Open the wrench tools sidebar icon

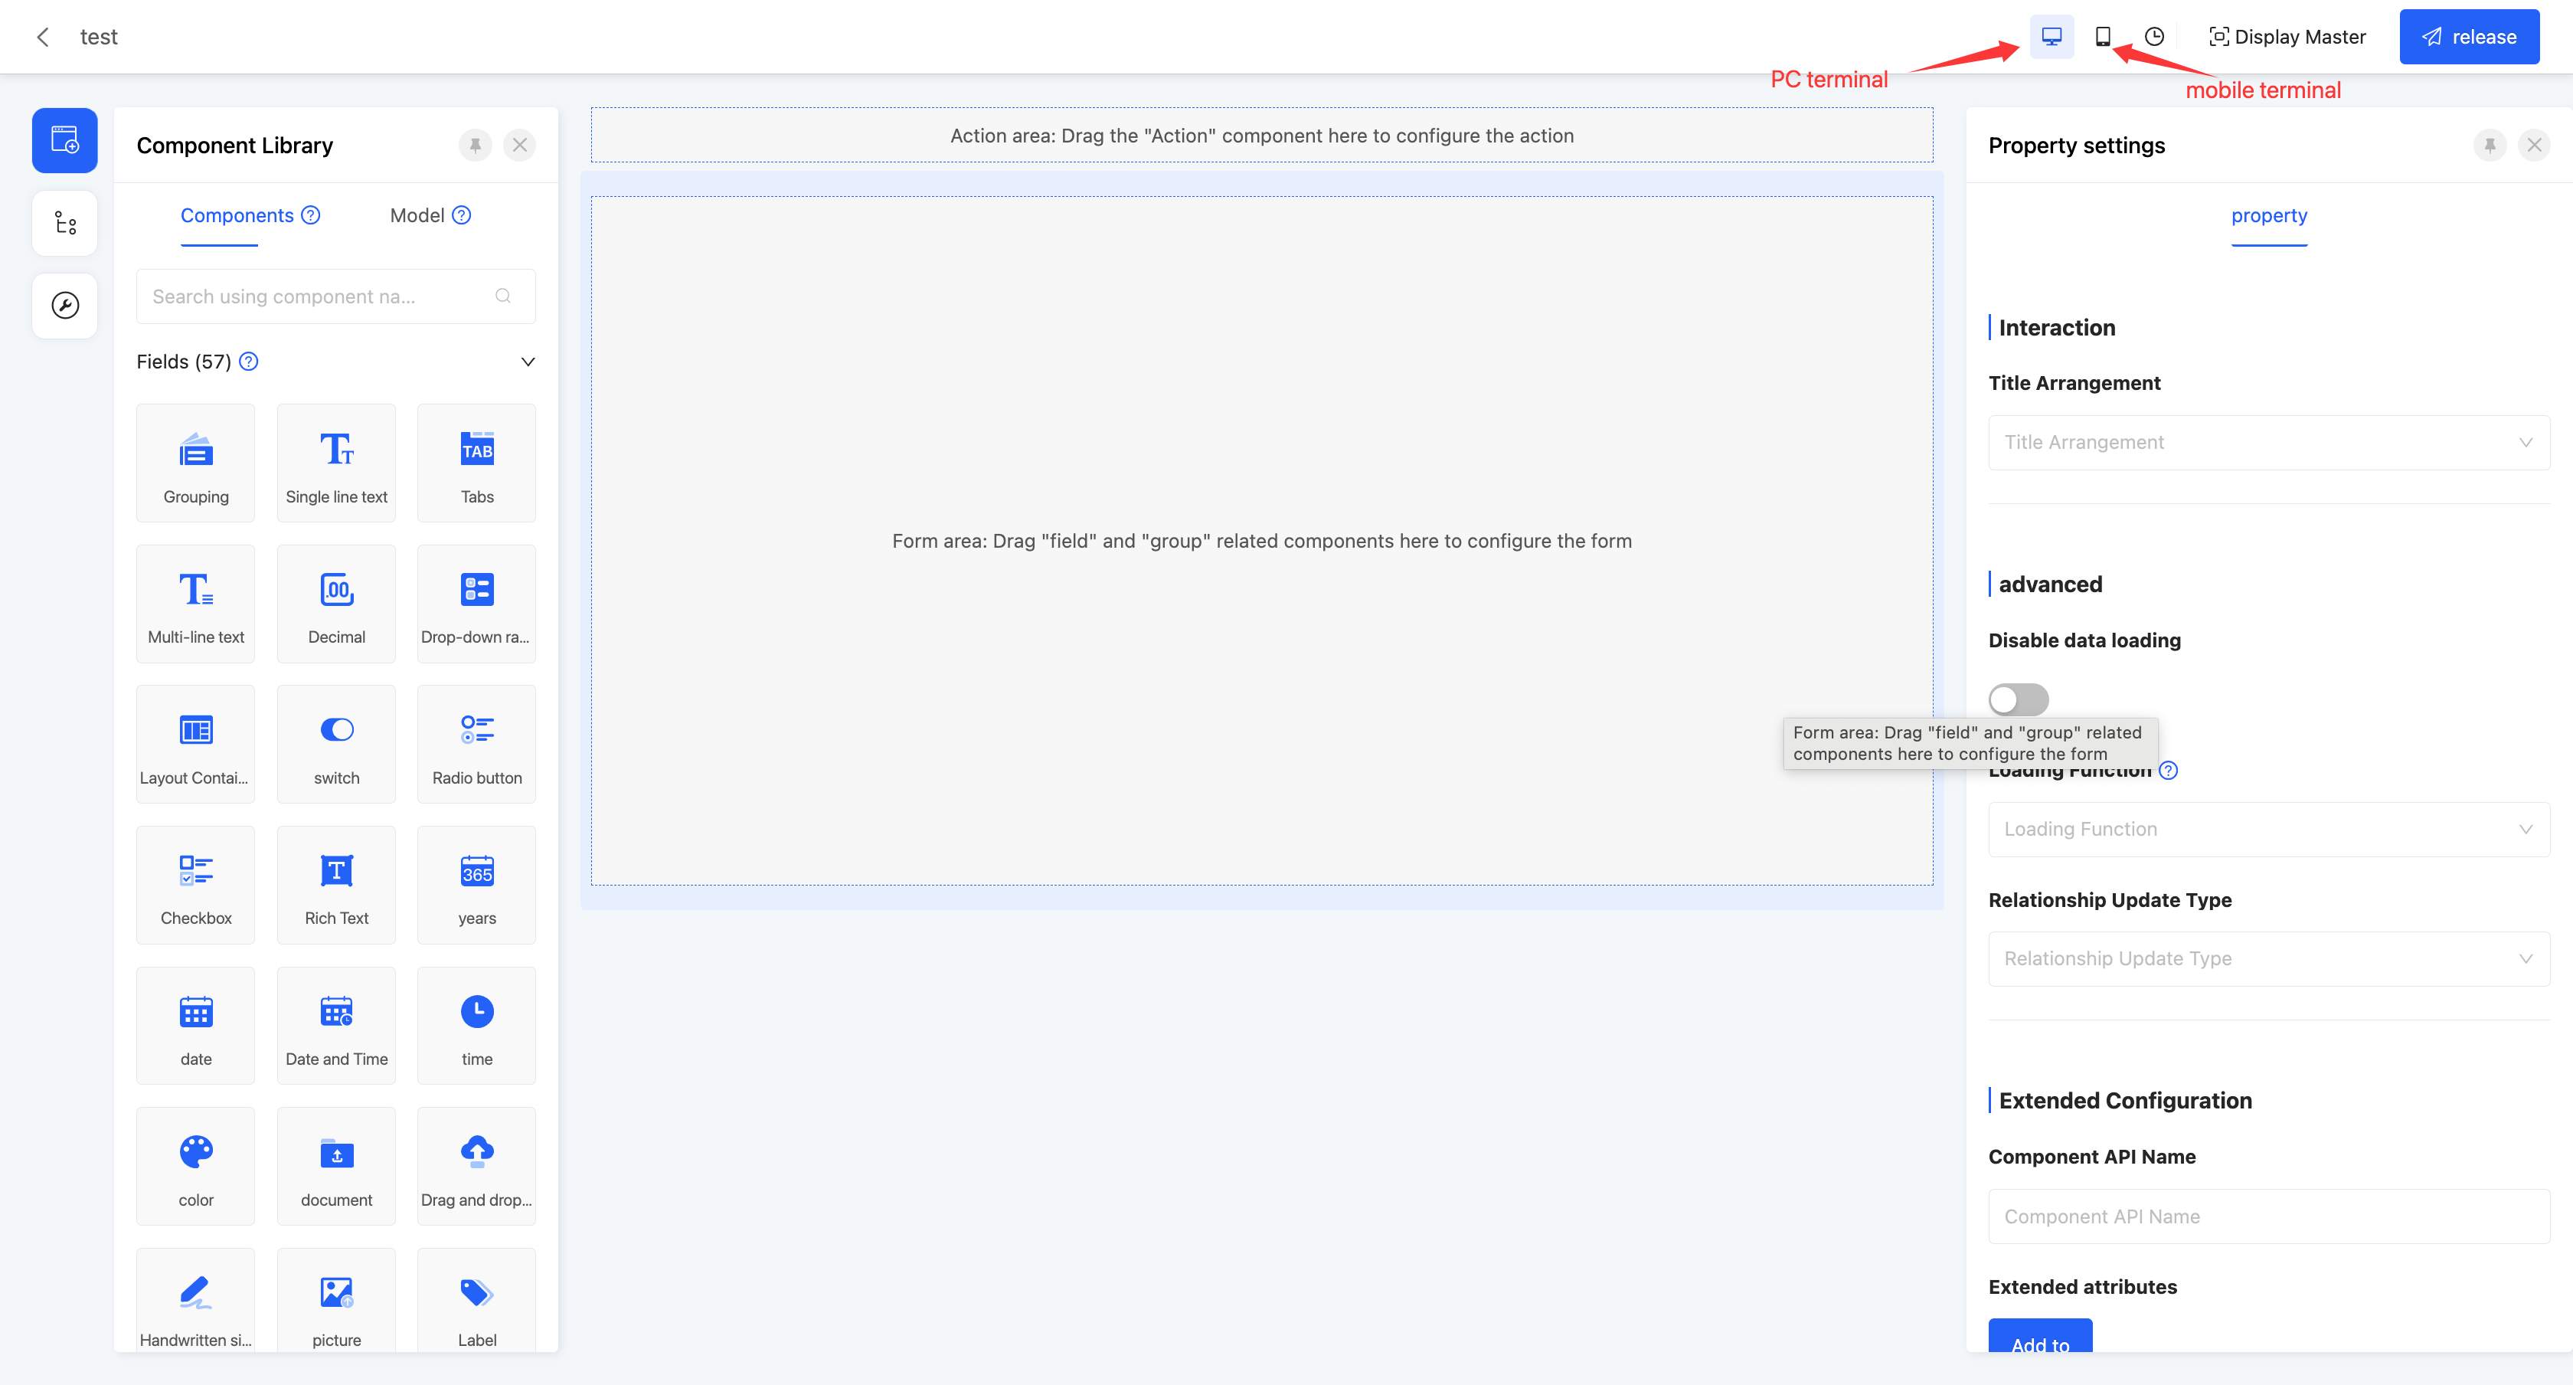tap(65, 306)
